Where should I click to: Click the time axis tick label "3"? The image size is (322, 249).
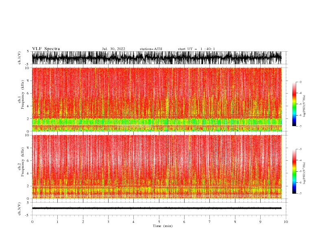tap(108, 222)
